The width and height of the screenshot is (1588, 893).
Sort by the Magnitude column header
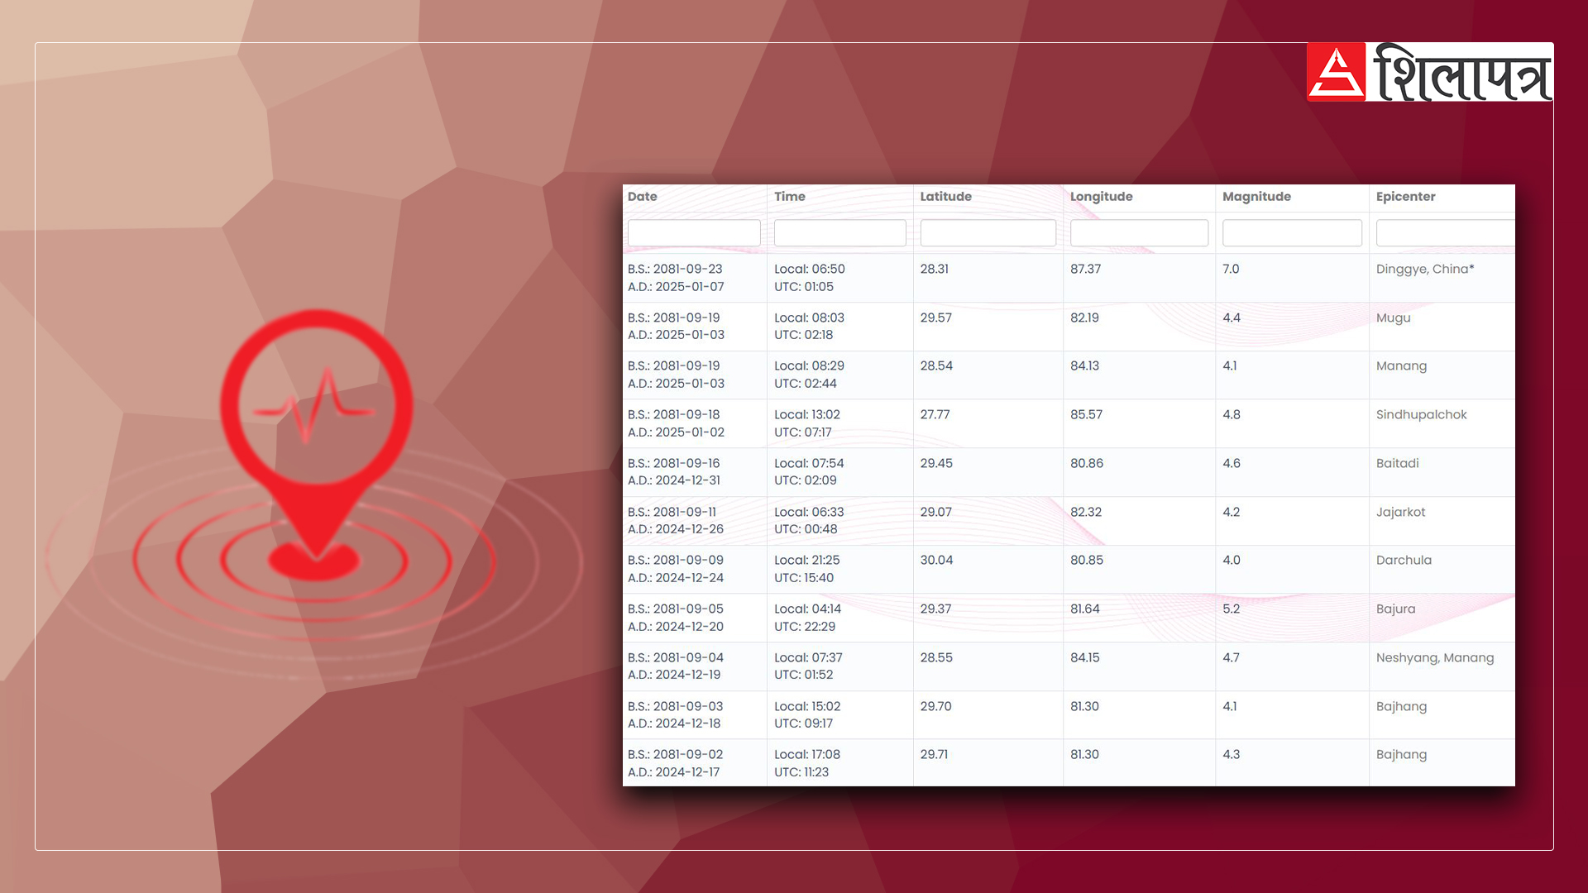pyautogui.click(x=1256, y=197)
